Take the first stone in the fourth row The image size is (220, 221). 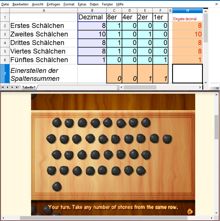point(51,171)
